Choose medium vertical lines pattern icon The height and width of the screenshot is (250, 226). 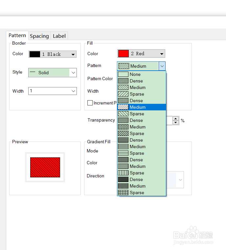coord(123,166)
